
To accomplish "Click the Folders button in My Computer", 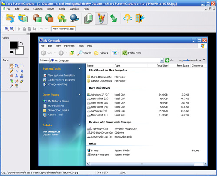I will click(x=101, y=53).
